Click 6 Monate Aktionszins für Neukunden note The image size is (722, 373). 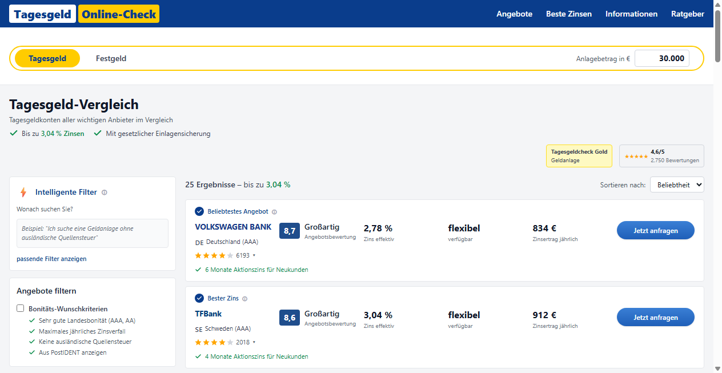[256, 270]
